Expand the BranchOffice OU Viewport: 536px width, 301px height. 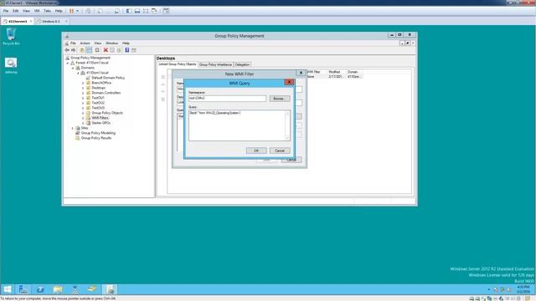83,83
